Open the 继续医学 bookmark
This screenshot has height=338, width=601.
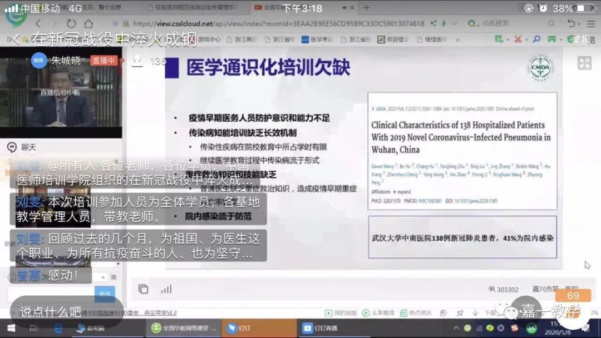(x=431, y=39)
